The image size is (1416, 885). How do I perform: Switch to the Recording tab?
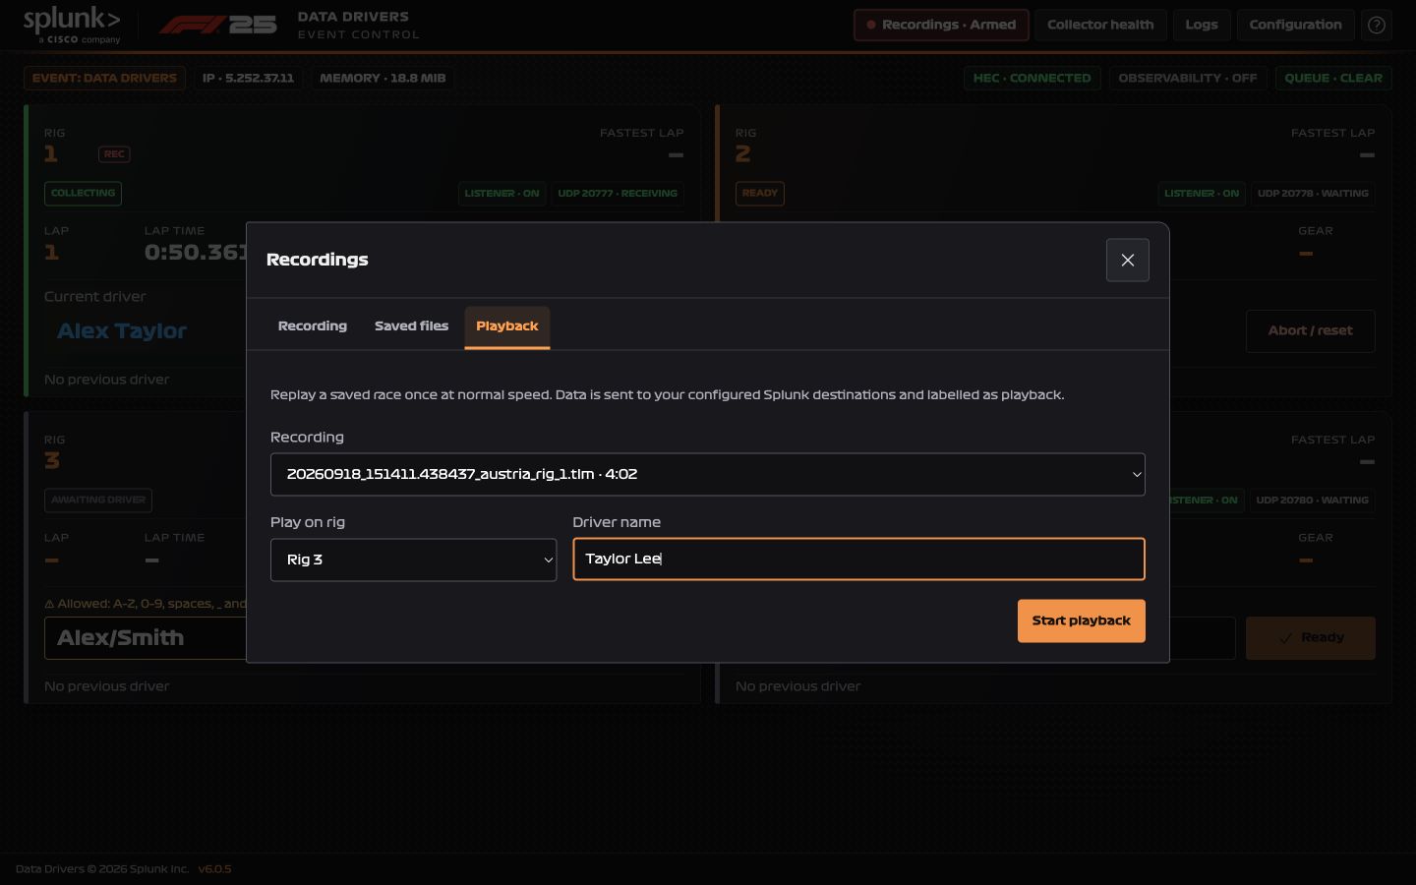[x=313, y=326]
